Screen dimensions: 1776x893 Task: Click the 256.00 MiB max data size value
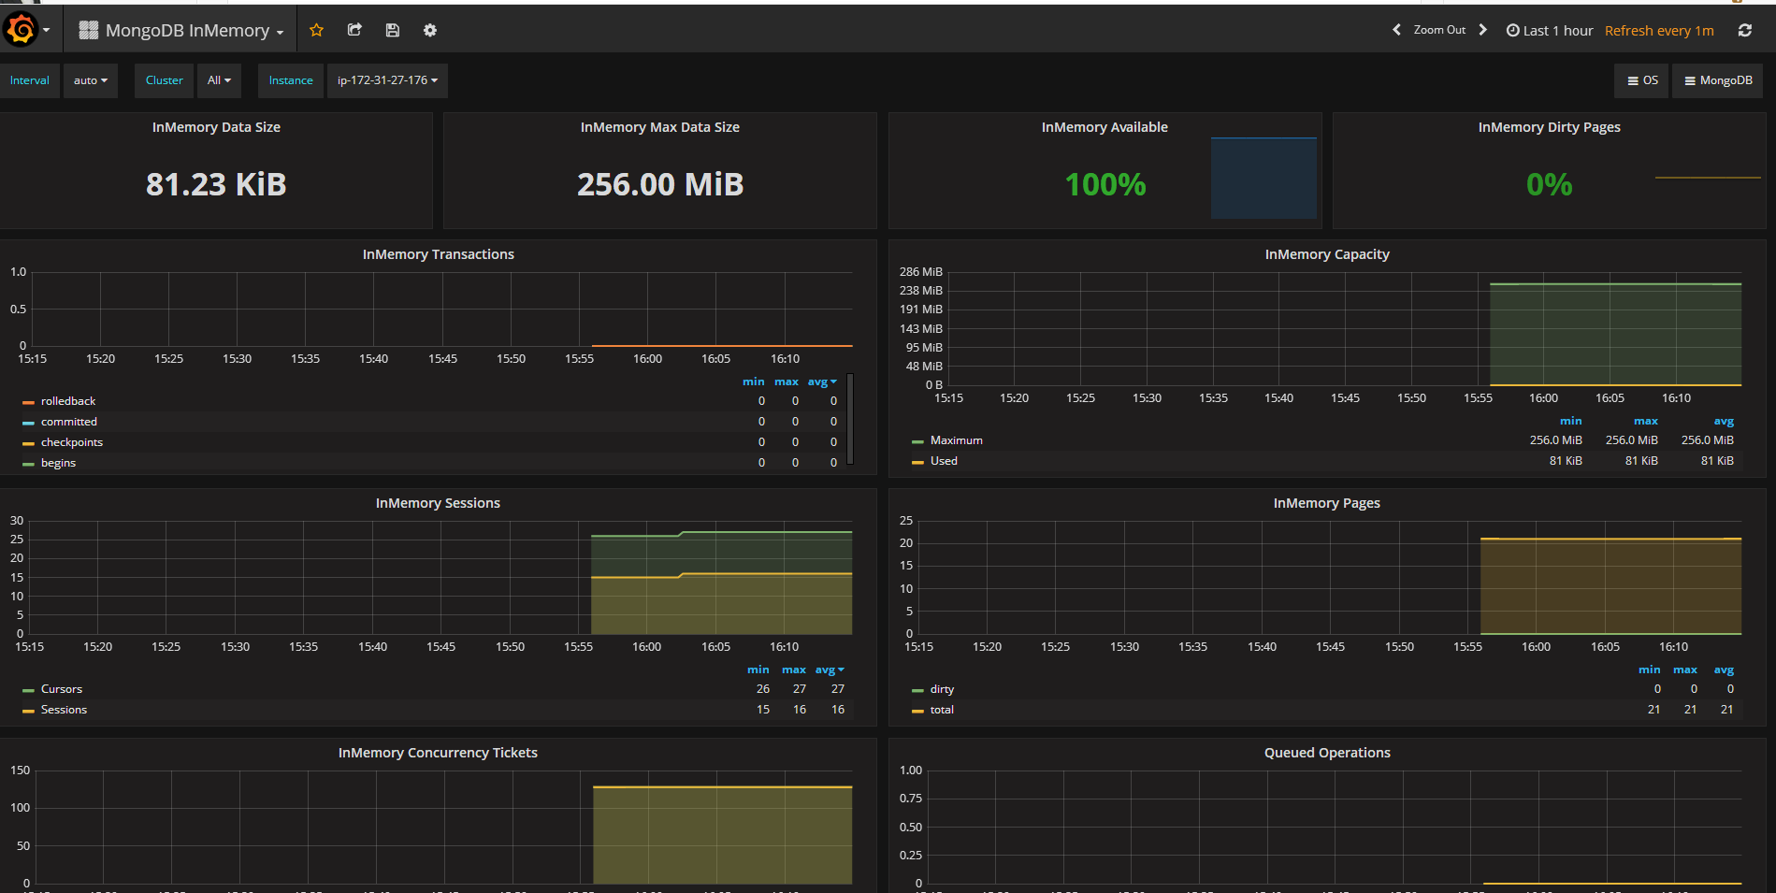(660, 184)
